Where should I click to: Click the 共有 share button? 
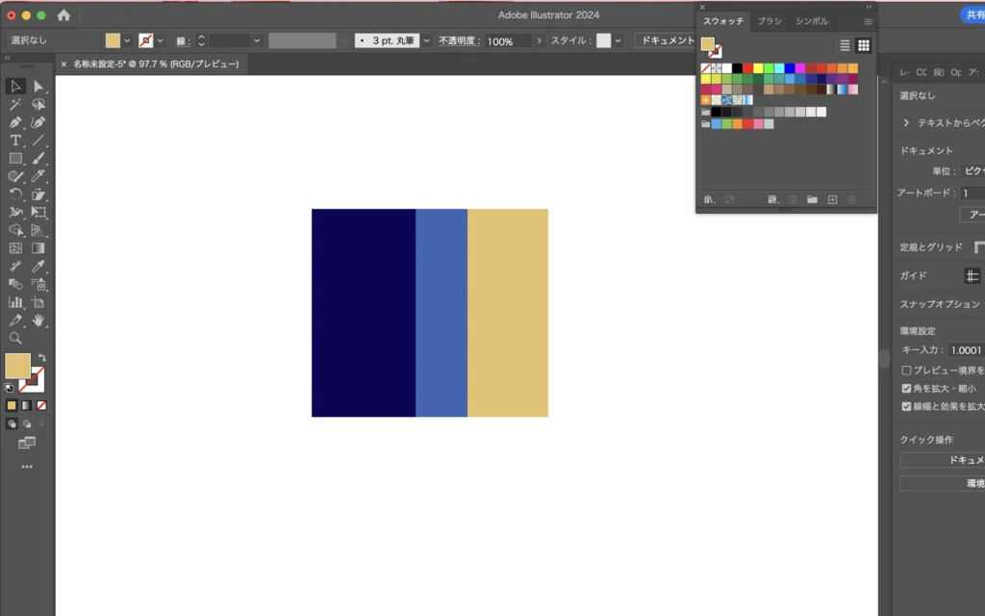[973, 15]
